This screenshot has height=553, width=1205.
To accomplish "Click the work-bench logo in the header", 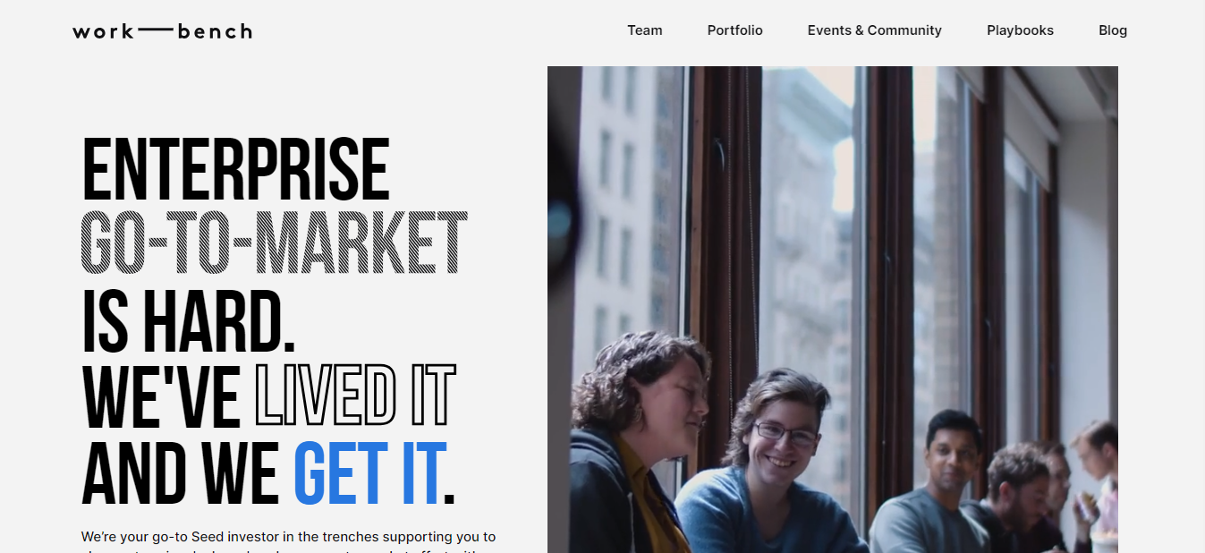I will coord(162,31).
